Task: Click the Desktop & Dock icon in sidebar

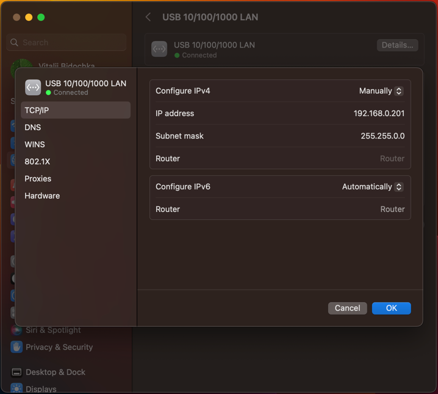Action: tap(16, 372)
